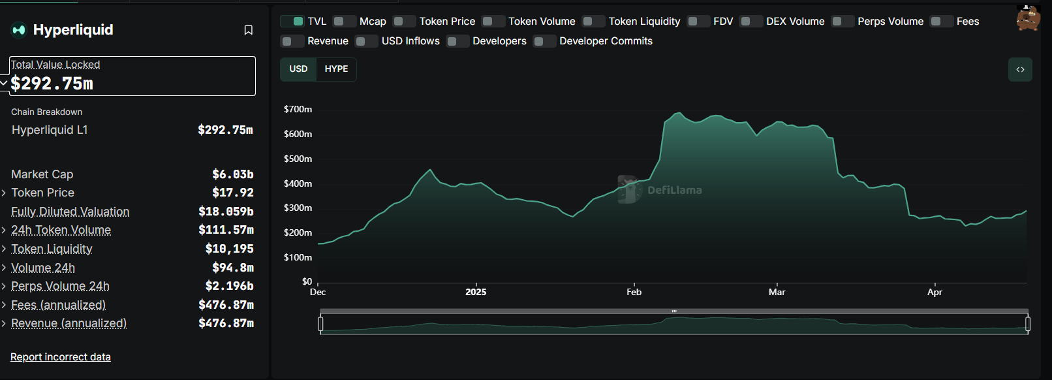
Task: Click the $17.92 token price value
Action: click(232, 193)
